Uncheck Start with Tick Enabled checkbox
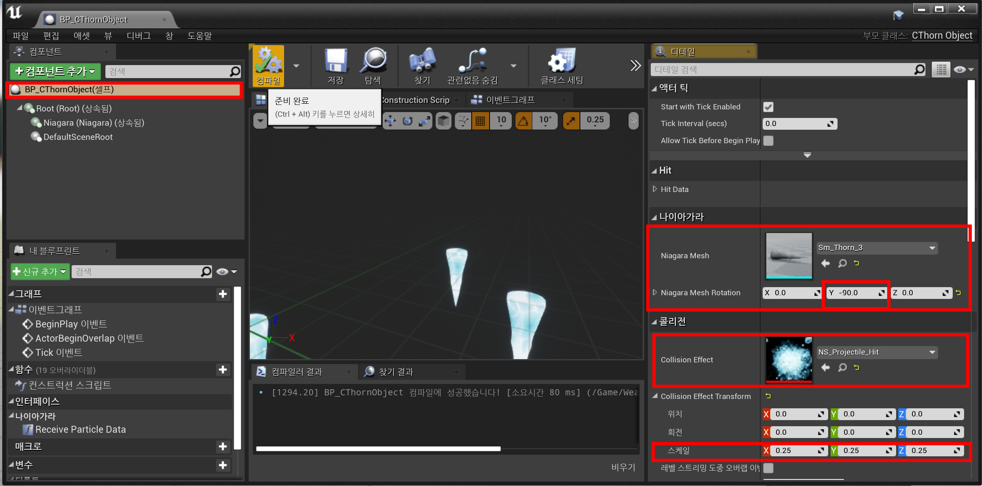Screen dimensions: 982x486 point(768,107)
